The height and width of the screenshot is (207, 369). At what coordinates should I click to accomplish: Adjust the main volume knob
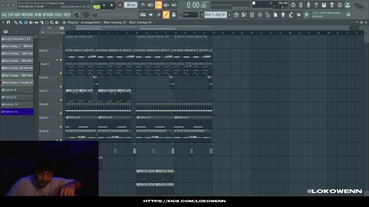(76, 15)
